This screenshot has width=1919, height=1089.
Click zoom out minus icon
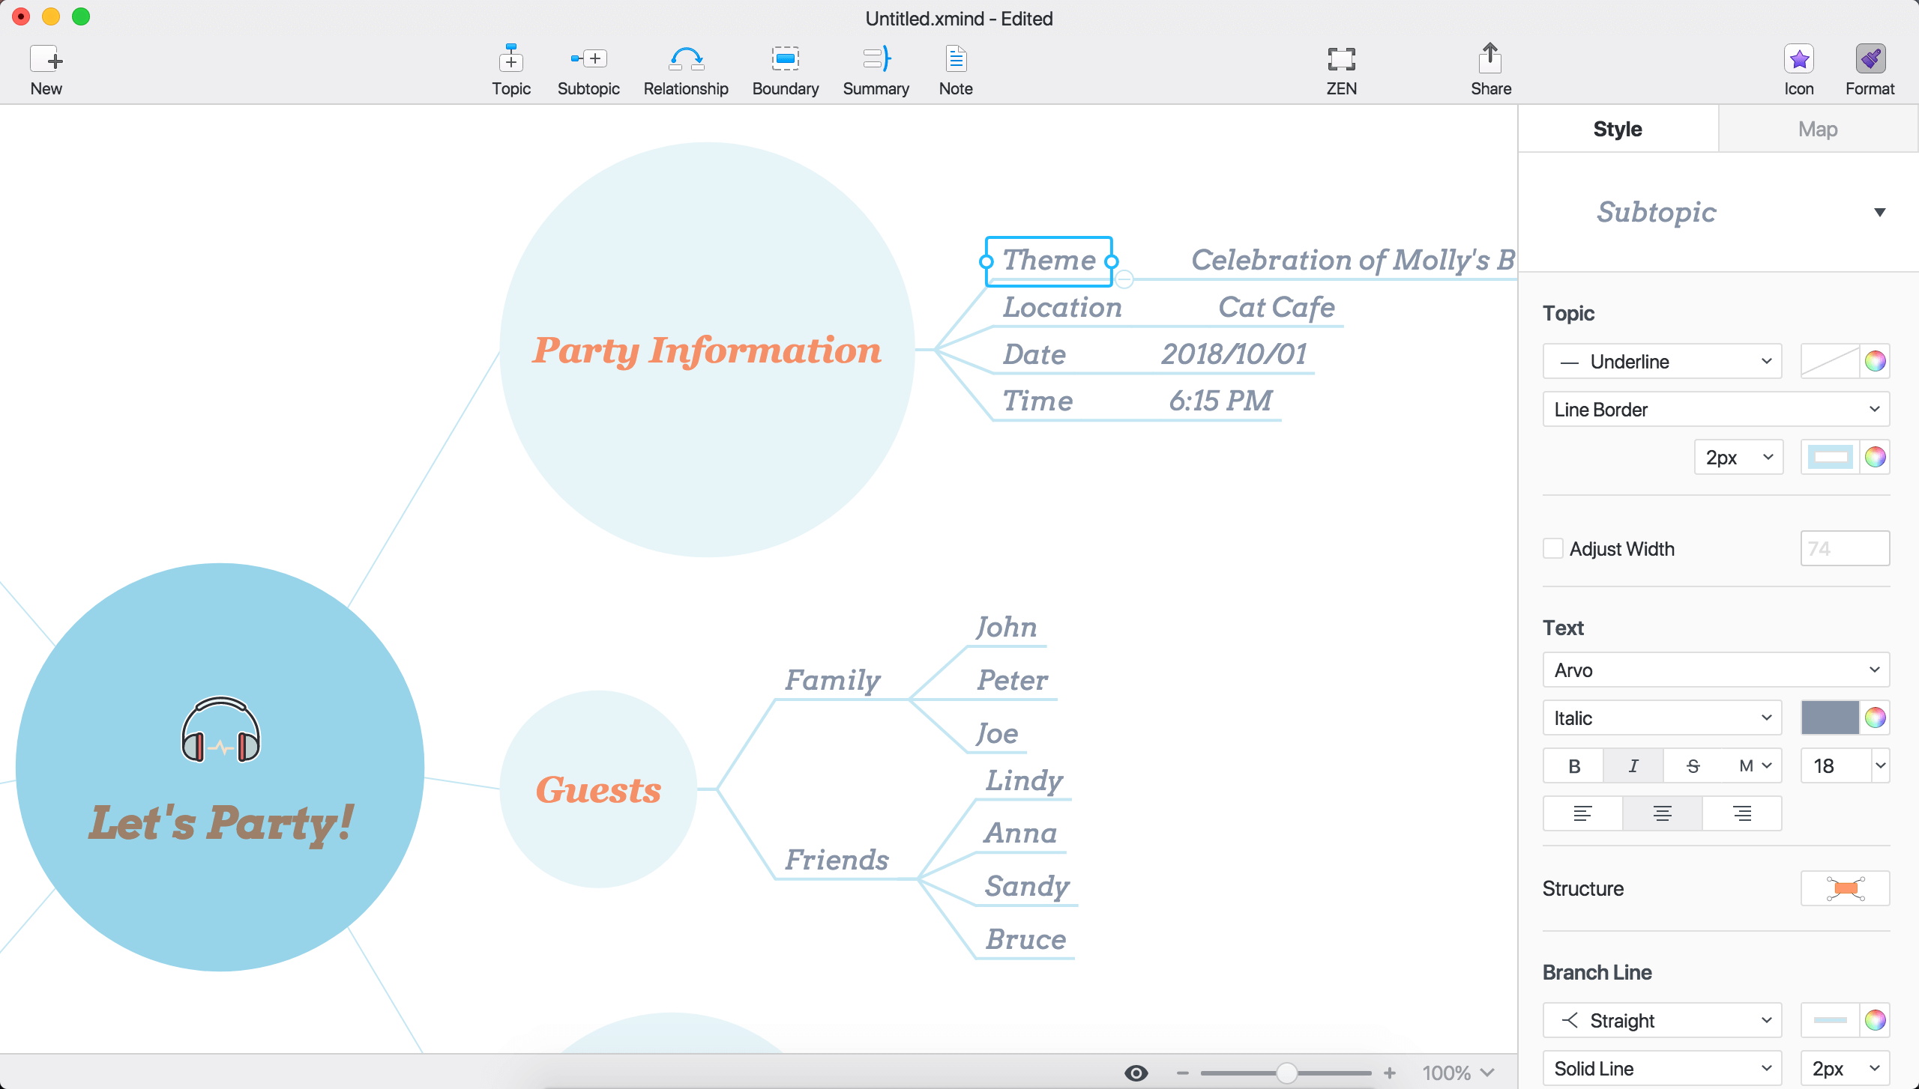pyautogui.click(x=1183, y=1073)
